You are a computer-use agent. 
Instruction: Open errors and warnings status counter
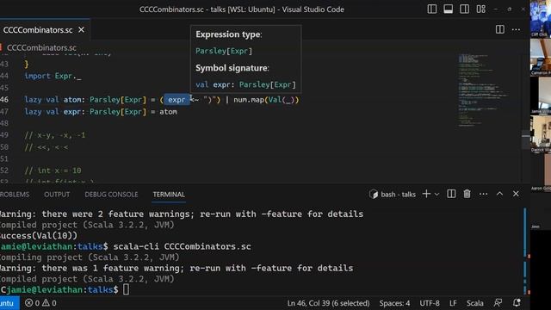pos(40,303)
